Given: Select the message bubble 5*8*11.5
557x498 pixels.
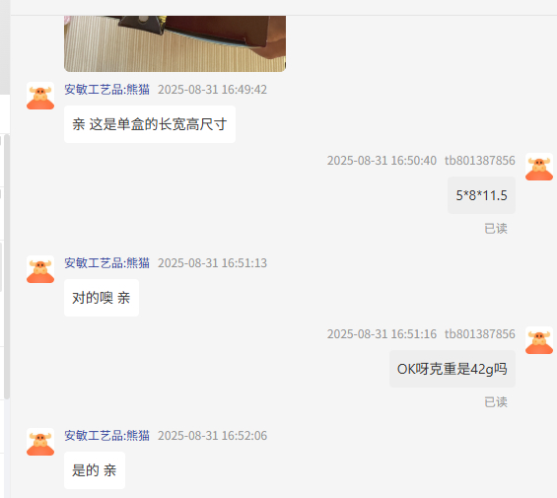Looking at the screenshot, I should (x=481, y=195).
